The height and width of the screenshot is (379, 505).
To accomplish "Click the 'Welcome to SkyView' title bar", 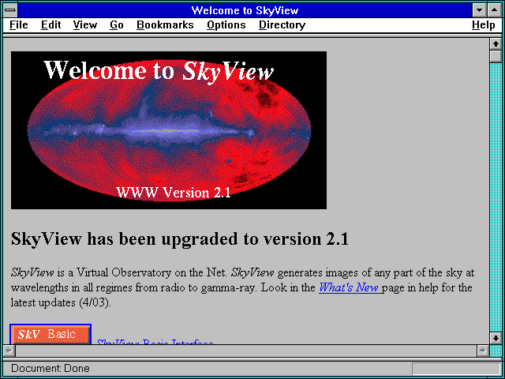I will pos(245,10).
